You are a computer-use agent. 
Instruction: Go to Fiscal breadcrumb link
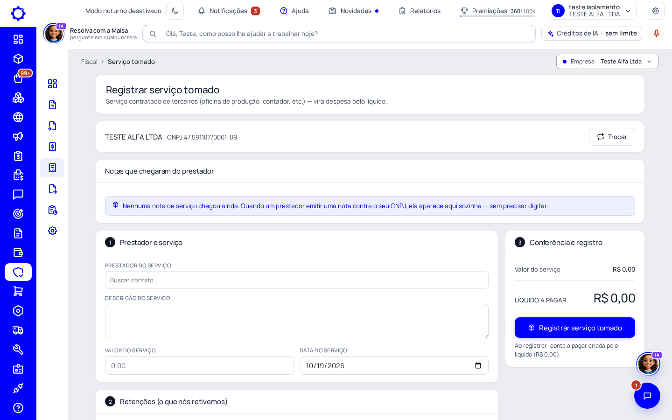[89, 62]
